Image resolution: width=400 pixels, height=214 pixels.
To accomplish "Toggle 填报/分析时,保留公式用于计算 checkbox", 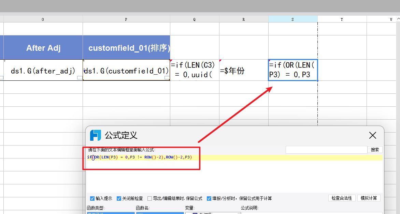I will (x=209, y=198).
